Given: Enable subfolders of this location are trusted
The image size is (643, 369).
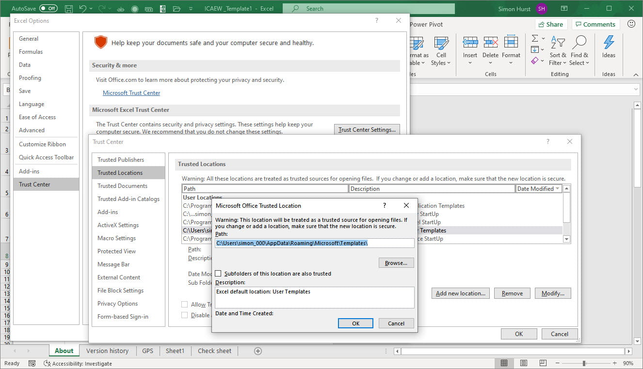Looking at the screenshot, I should pos(218,274).
